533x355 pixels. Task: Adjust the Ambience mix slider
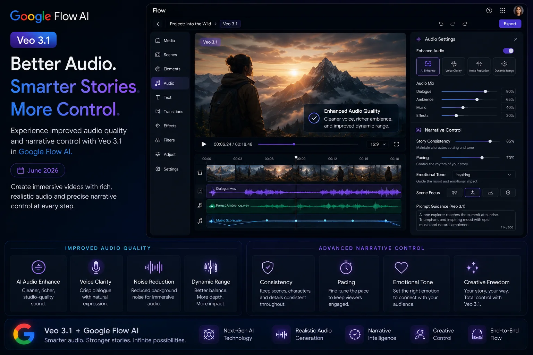coord(469,99)
